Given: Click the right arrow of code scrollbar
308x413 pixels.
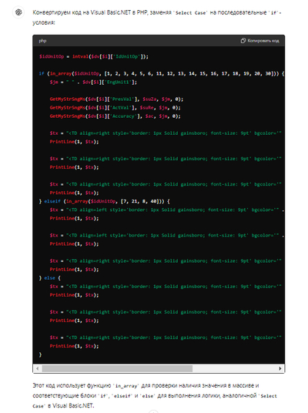Looking at the screenshot, I should (280, 368).
